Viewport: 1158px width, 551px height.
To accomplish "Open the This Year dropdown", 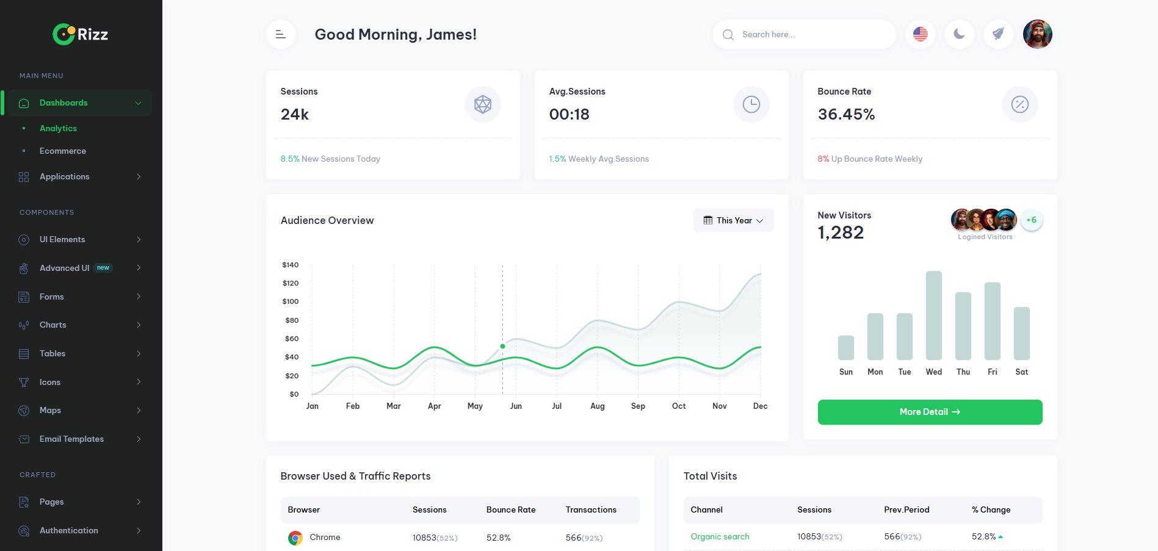I will pyautogui.click(x=733, y=220).
